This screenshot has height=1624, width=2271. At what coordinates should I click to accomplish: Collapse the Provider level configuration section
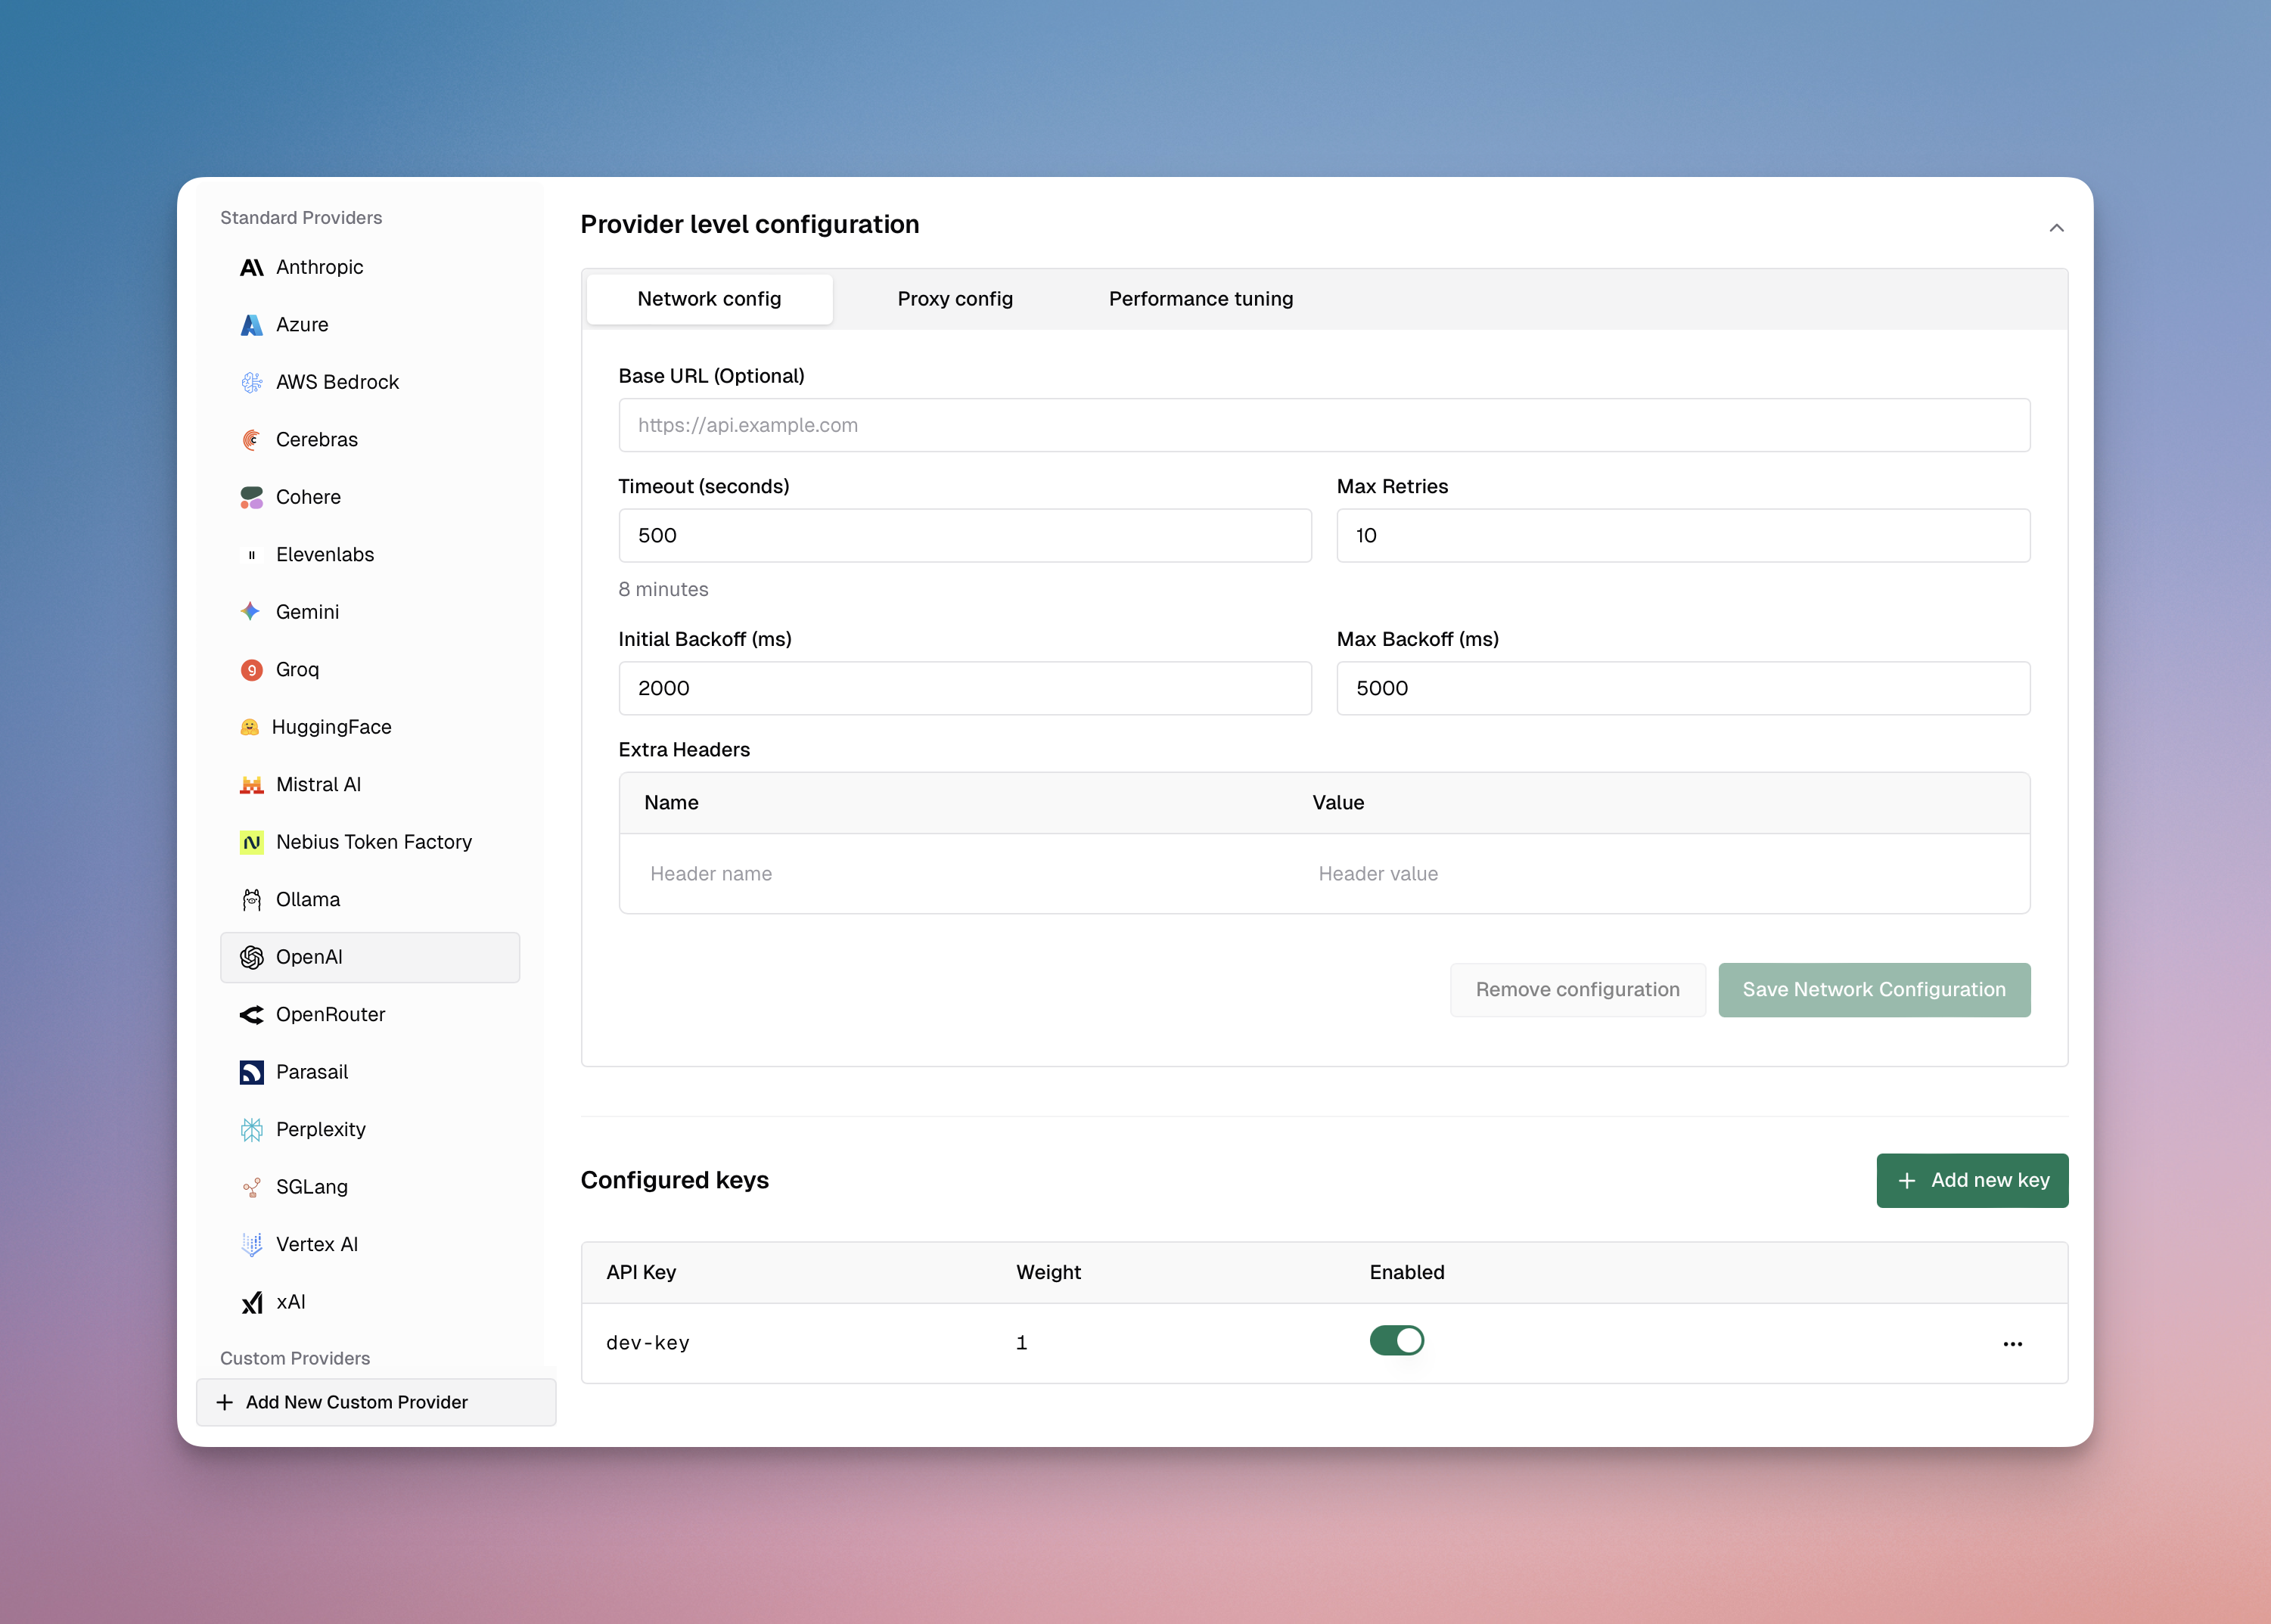click(x=2056, y=228)
